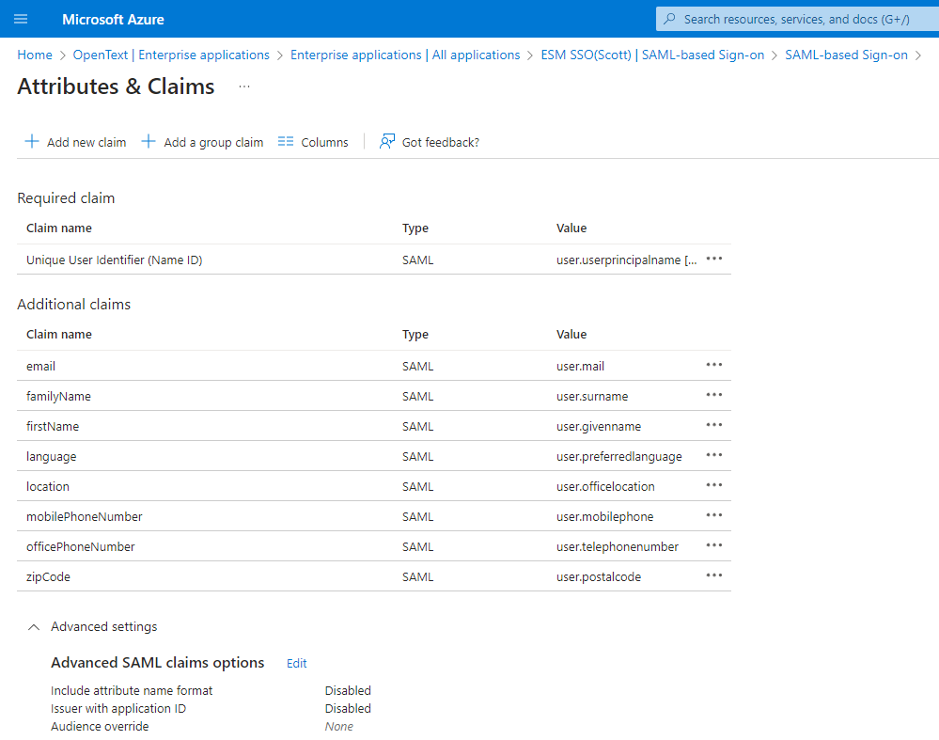Open the ellipsis menu for the zipCode claim
The height and width of the screenshot is (740, 939).
(713, 575)
